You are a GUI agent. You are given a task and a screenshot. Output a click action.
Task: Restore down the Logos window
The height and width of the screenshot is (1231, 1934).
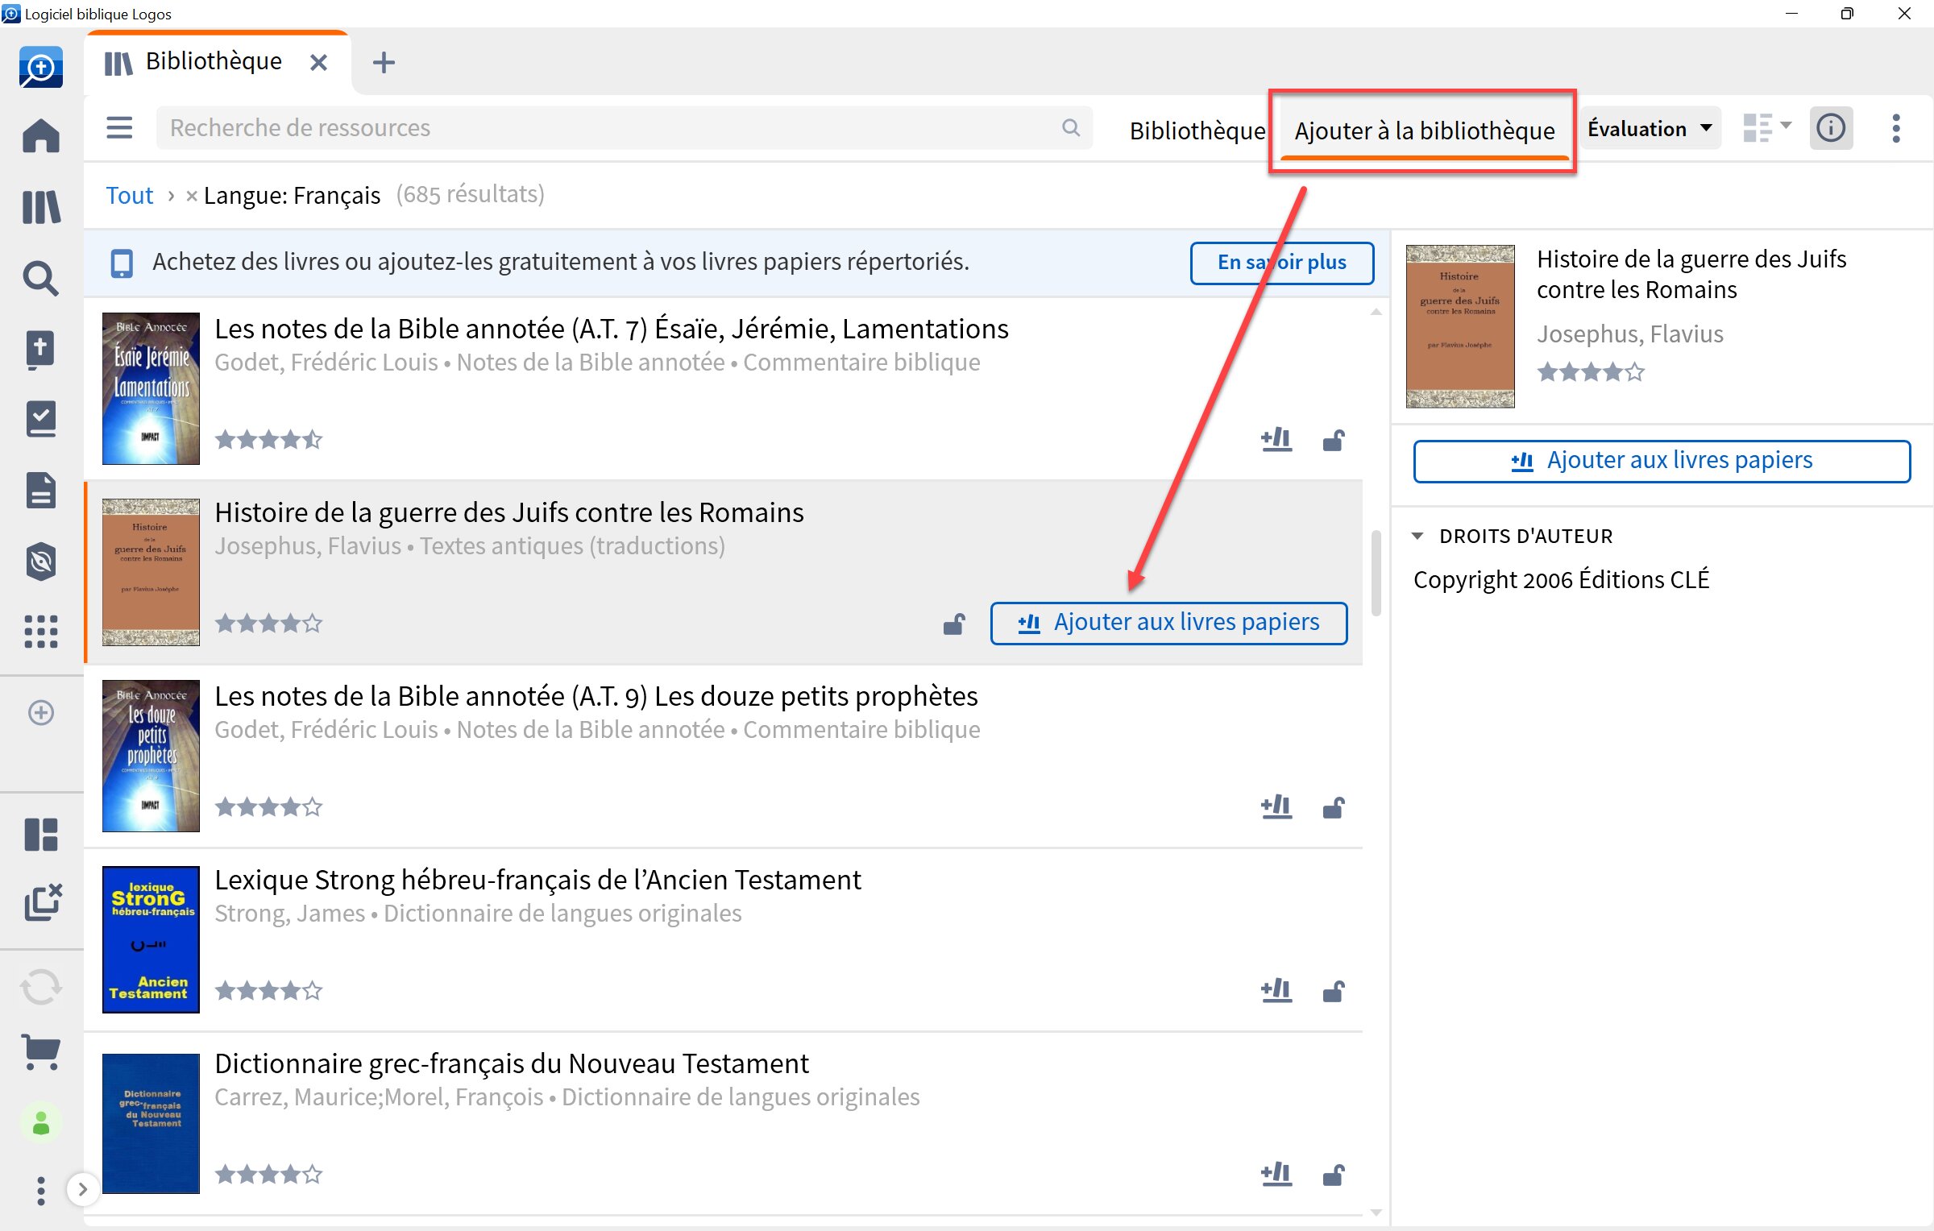(x=1847, y=14)
